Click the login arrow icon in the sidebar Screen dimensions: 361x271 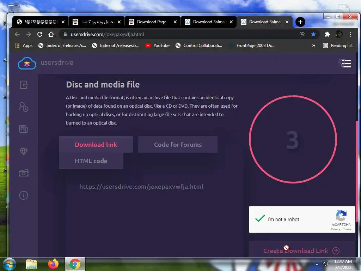click(x=24, y=85)
